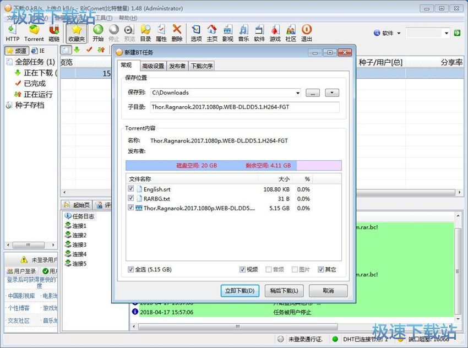Click the red 删除 delete icon
This screenshot has width=468, height=348.
pos(177,33)
